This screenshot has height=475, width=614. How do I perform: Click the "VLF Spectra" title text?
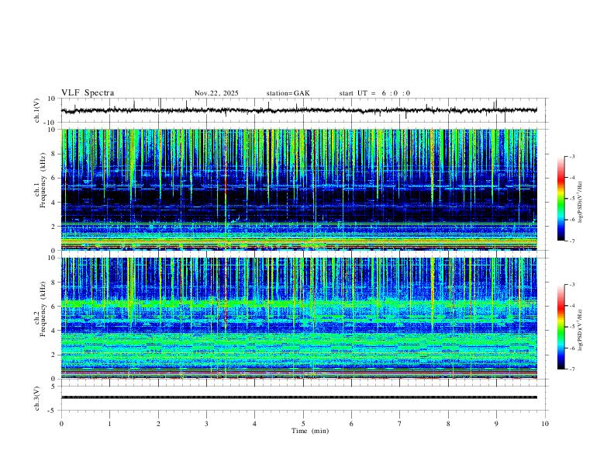click(88, 93)
